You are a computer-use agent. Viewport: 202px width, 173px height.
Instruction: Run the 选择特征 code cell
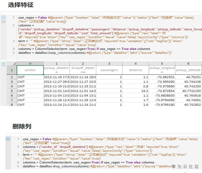4,17
